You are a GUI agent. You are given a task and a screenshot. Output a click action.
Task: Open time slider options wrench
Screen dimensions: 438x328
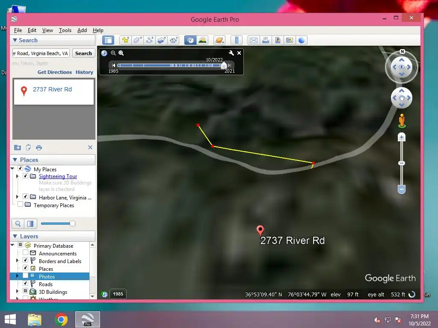[231, 53]
